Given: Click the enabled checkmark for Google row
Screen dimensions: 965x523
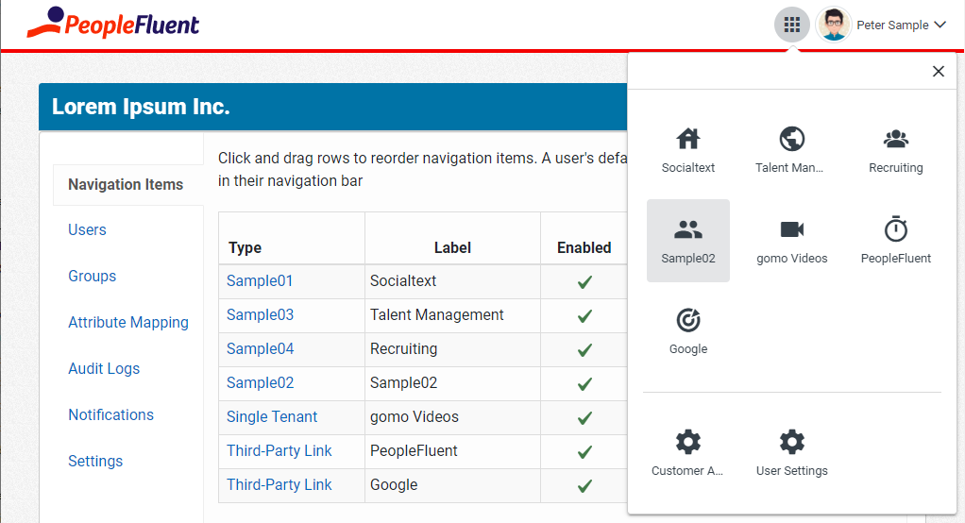Looking at the screenshot, I should pos(584,486).
